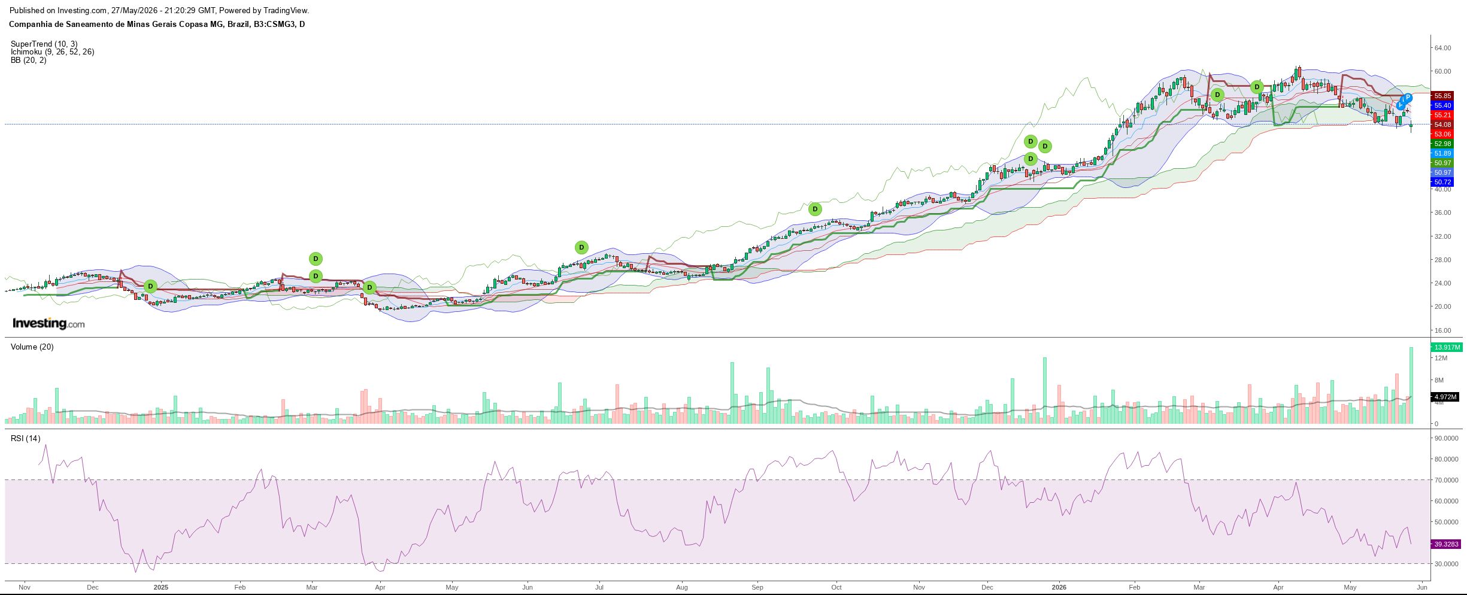Image resolution: width=1467 pixels, height=595 pixels.
Task: Click the latest, tallest green volume bar
Action: point(1411,385)
